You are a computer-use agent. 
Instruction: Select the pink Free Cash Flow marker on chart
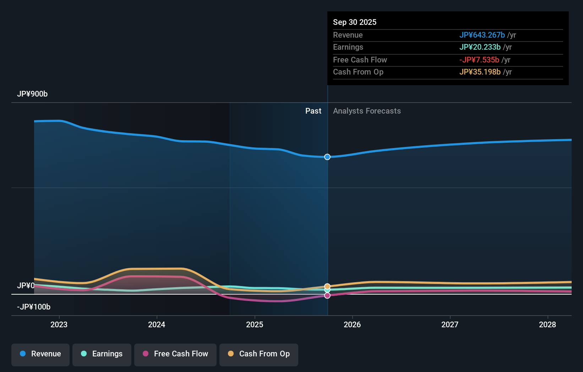(x=327, y=295)
